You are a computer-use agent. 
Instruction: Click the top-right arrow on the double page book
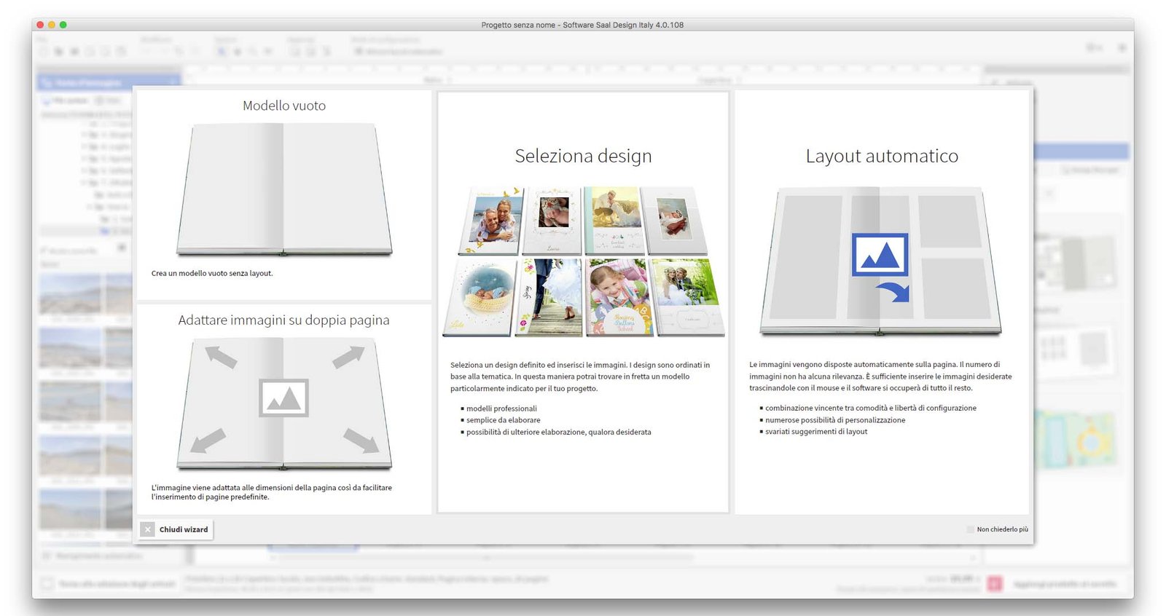click(348, 357)
